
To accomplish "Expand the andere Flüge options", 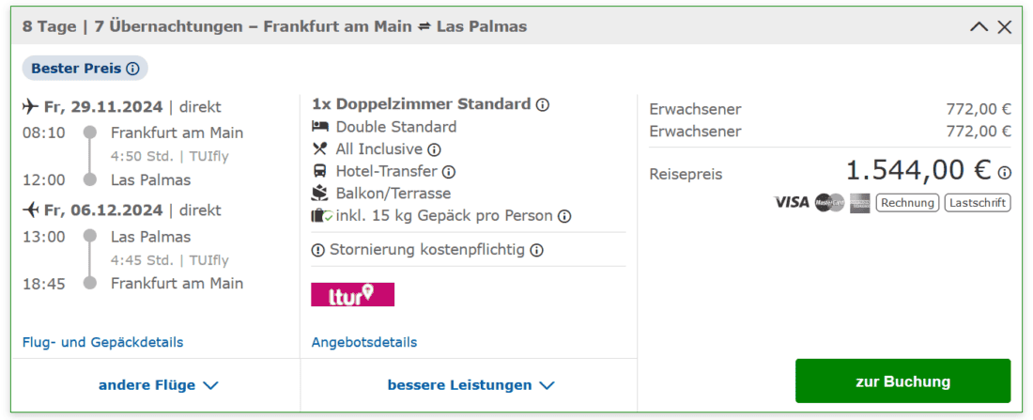I will [x=158, y=385].
